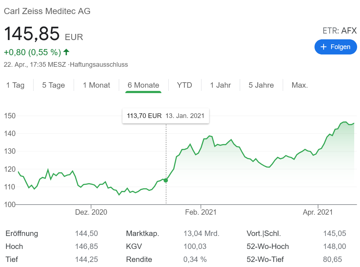Select the 6 Monate tab

[143, 85]
